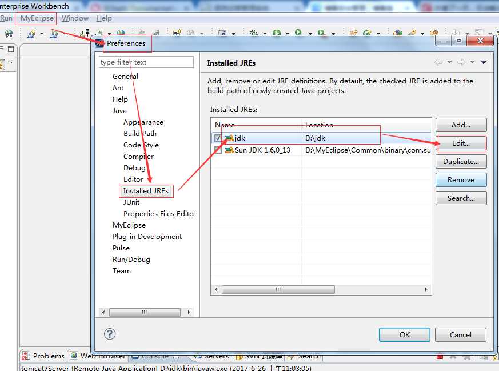This screenshot has width=499, height=371.
Task: Click the preference tree scroll-left arrow
Action: pos(103,312)
